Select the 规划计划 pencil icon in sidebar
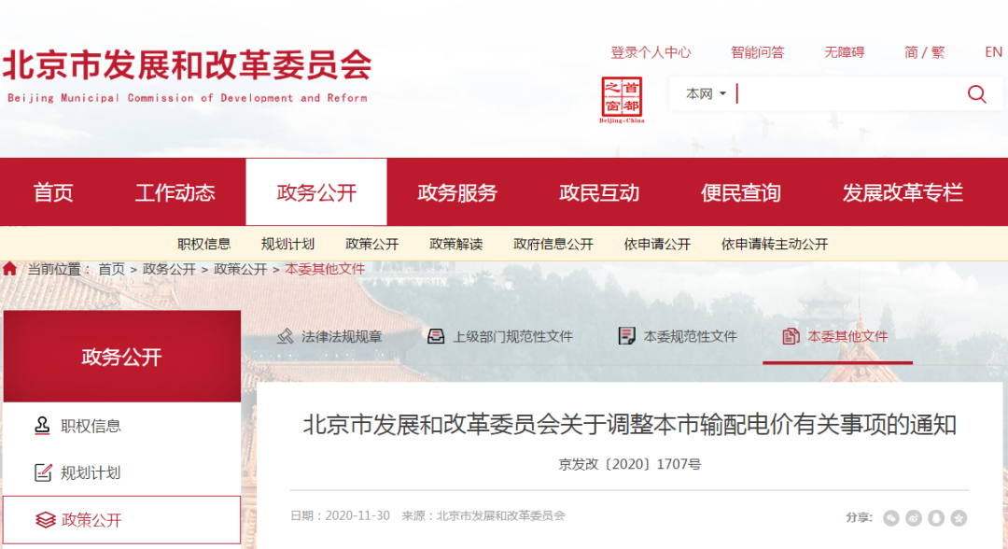Image resolution: width=1008 pixels, height=549 pixels. coord(41,472)
